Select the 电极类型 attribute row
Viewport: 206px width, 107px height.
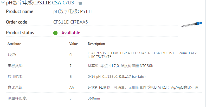[104, 66]
